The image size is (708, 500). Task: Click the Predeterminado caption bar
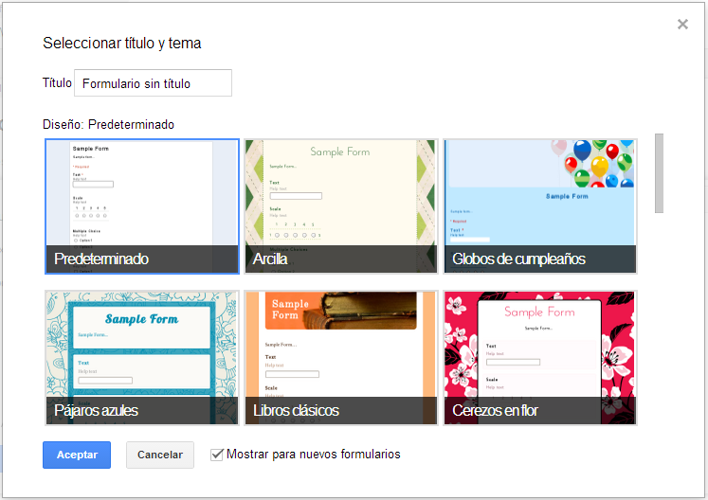coord(141,259)
